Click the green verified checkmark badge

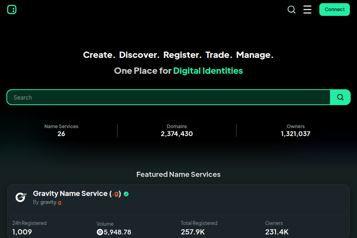(x=126, y=194)
